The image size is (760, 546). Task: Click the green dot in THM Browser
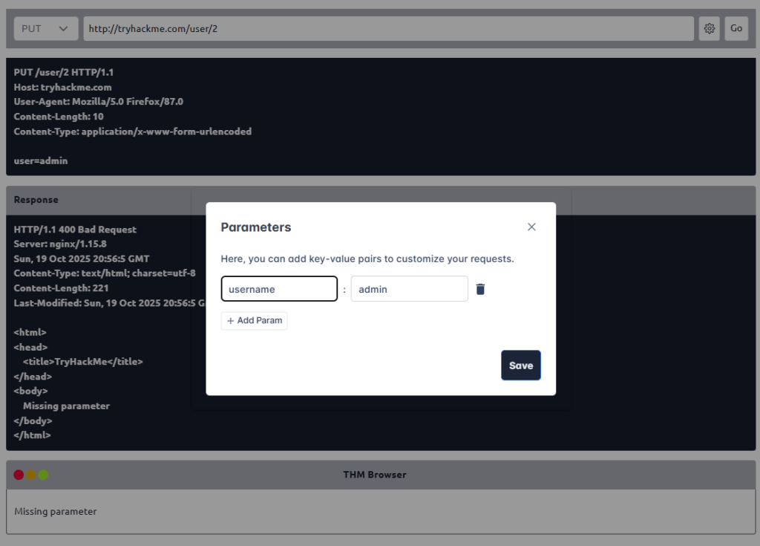point(43,475)
